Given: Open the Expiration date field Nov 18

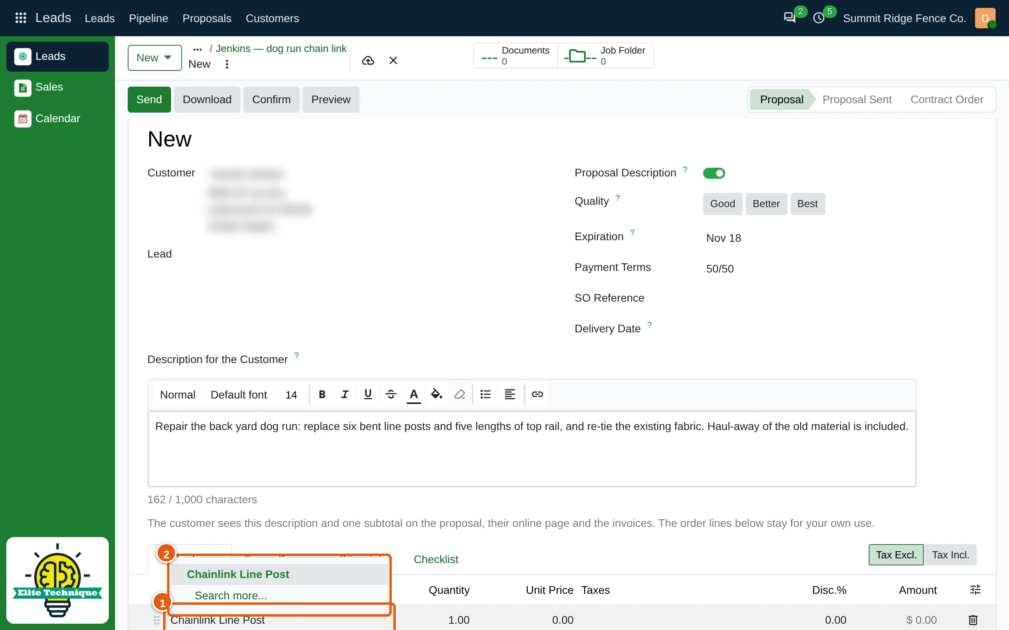Looking at the screenshot, I should pyautogui.click(x=723, y=238).
